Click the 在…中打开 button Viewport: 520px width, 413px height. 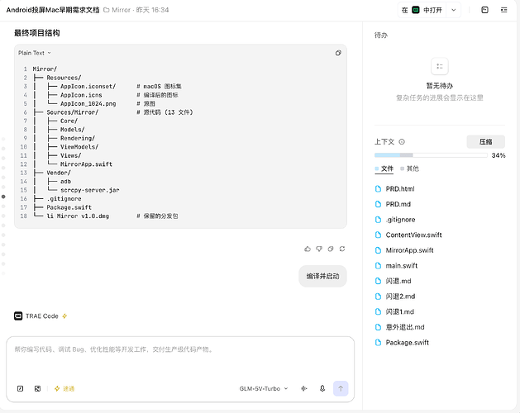[422, 10]
